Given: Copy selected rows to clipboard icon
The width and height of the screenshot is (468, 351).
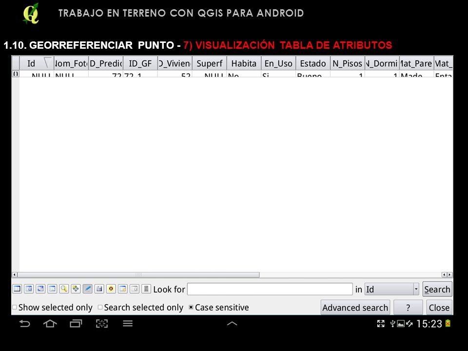Looking at the screenshot, I should pos(52,289).
